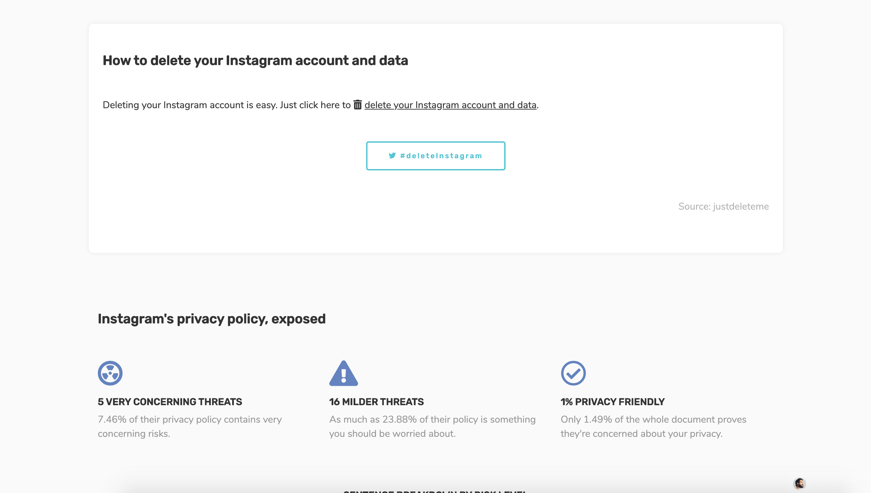Follow the delete your Instagram account link

point(450,105)
